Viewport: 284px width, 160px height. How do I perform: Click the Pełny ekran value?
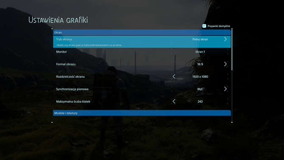click(200, 39)
